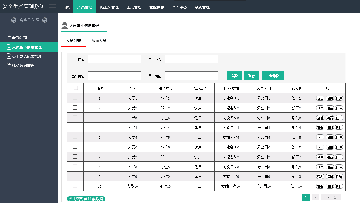Switch to the 添加人员 tab
This screenshot has width=360, height=203.
coord(99,41)
